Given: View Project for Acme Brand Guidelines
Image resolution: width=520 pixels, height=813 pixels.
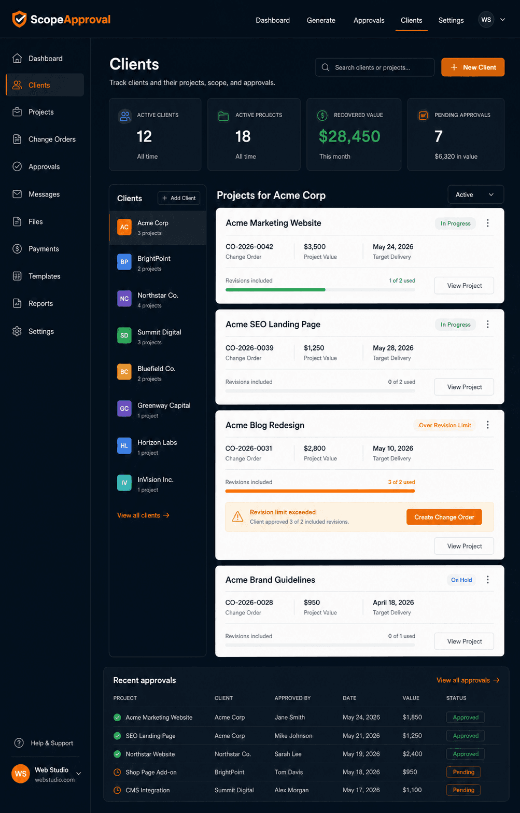Looking at the screenshot, I should [464, 641].
